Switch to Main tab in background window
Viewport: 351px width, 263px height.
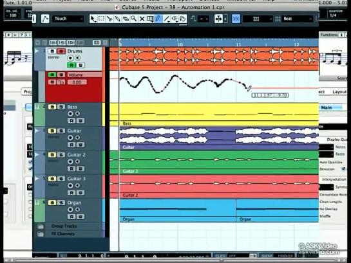[327, 107]
